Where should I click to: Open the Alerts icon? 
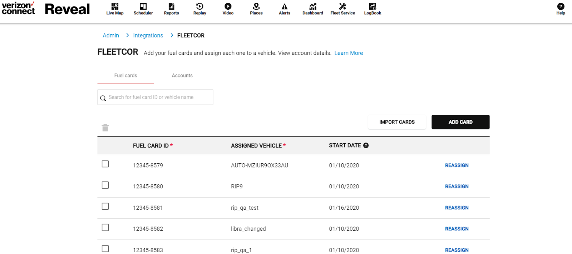click(x=285, y=6)
